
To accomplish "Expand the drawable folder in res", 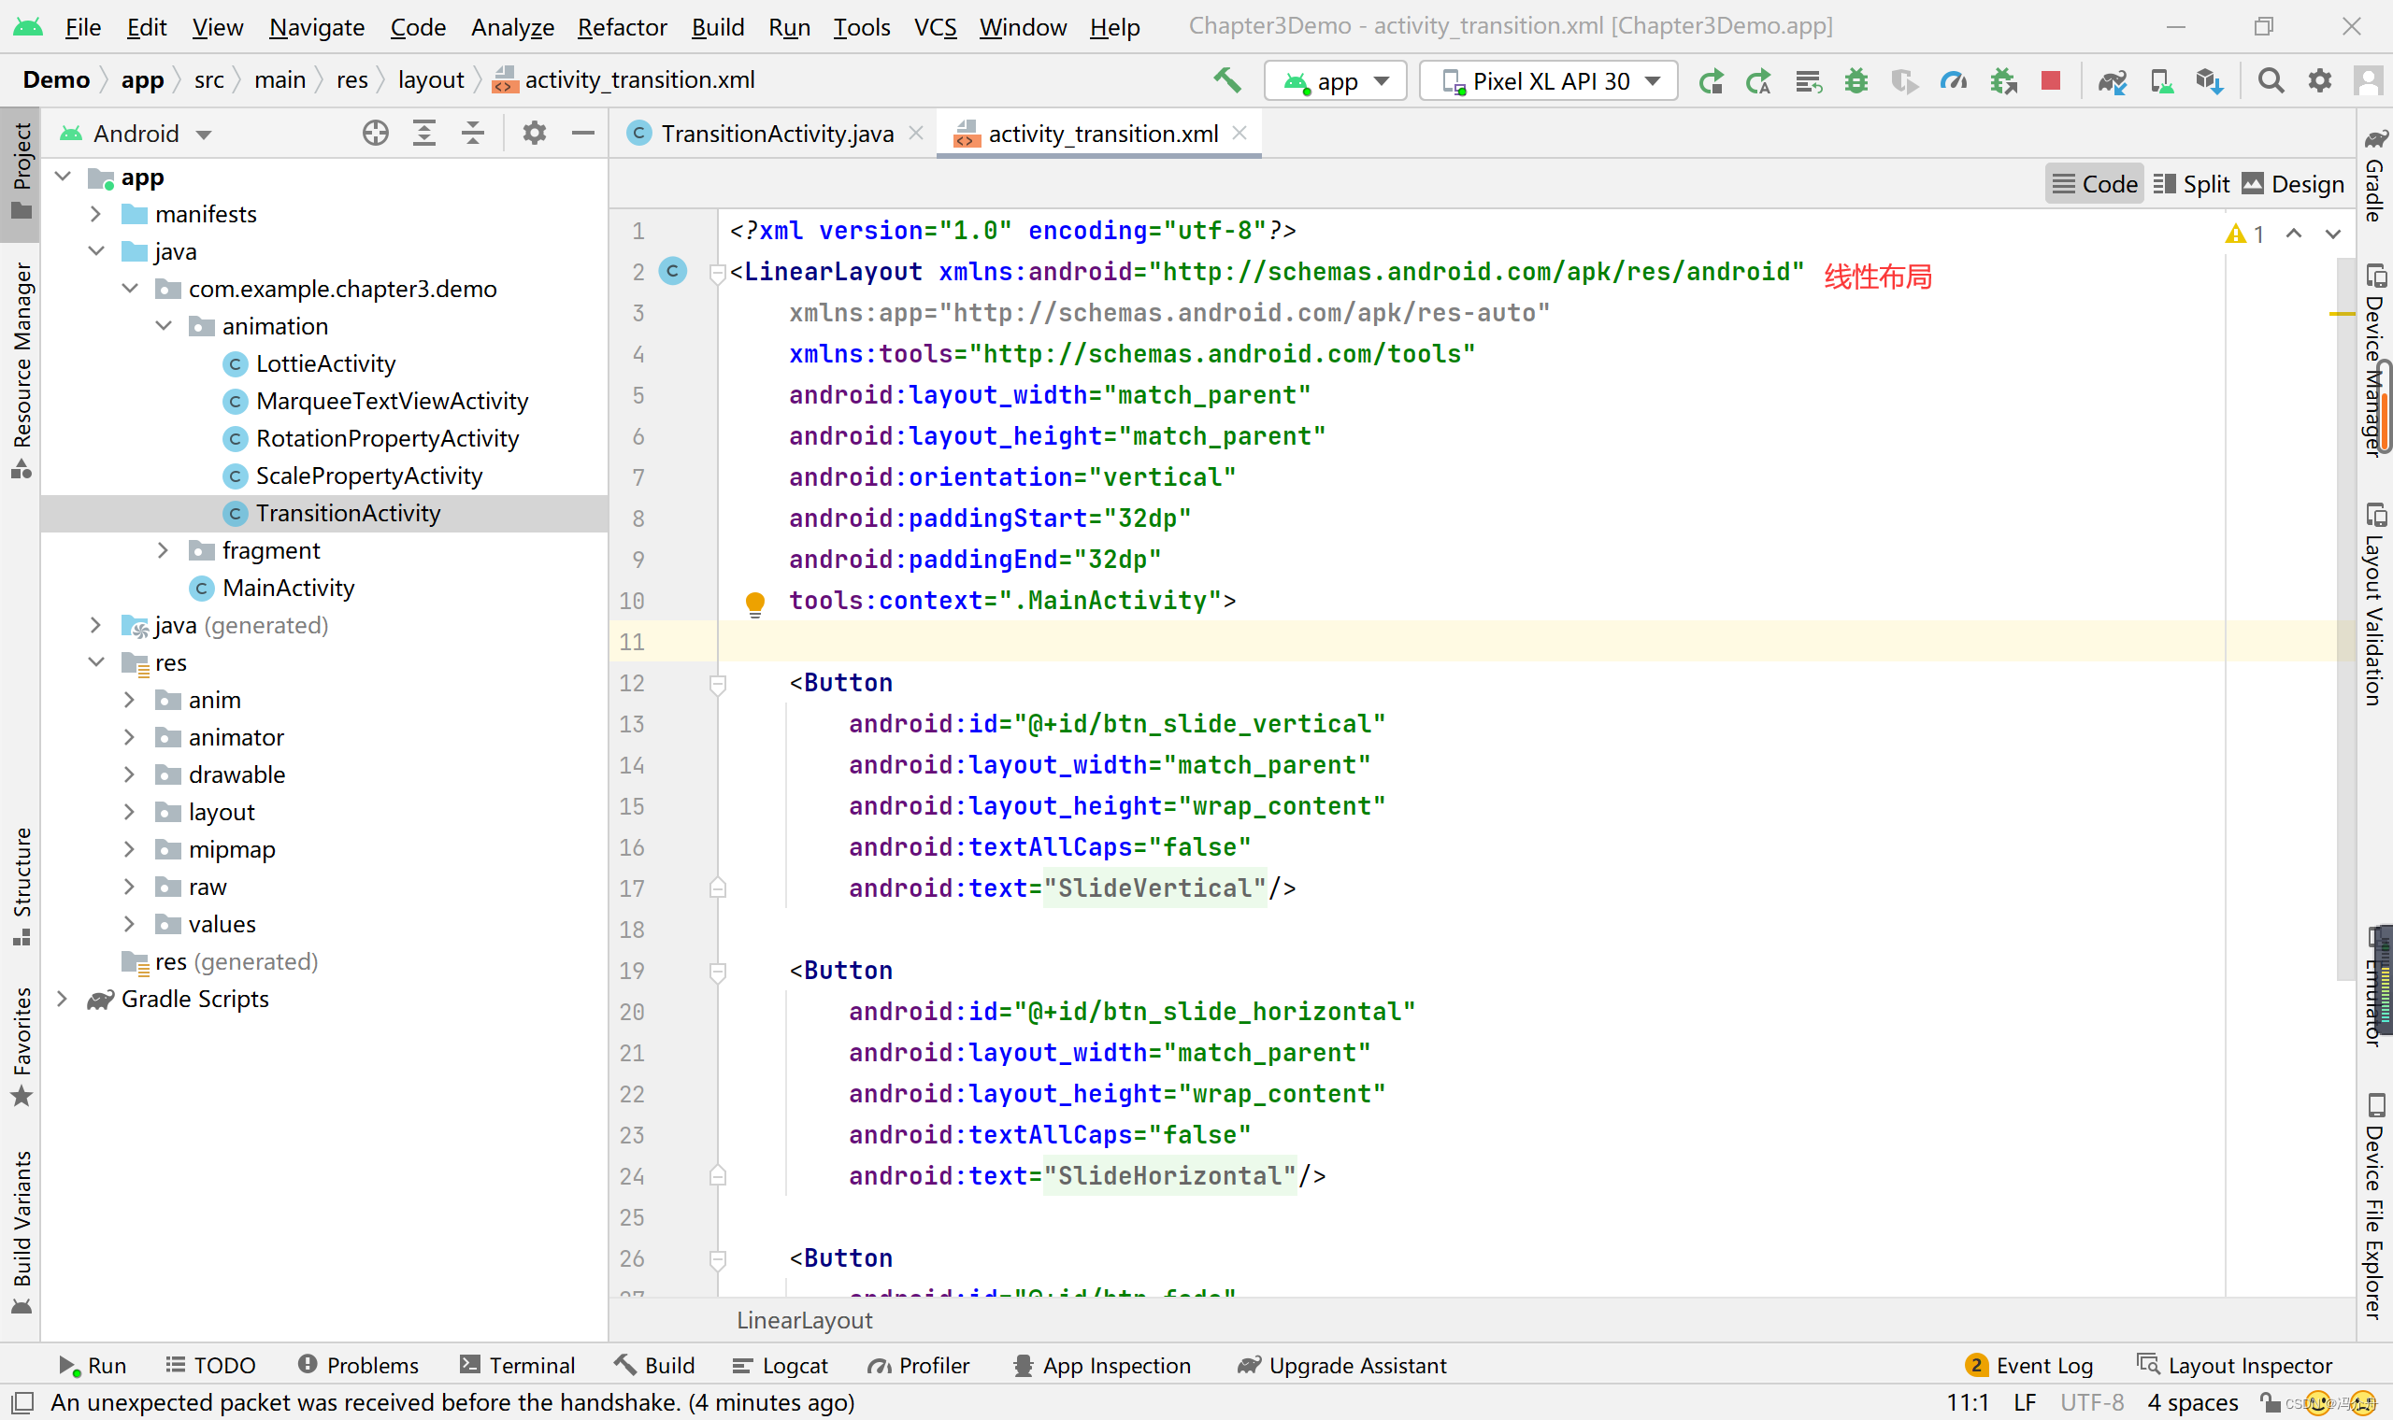I will pyautogui.click(x=129, y=774).
